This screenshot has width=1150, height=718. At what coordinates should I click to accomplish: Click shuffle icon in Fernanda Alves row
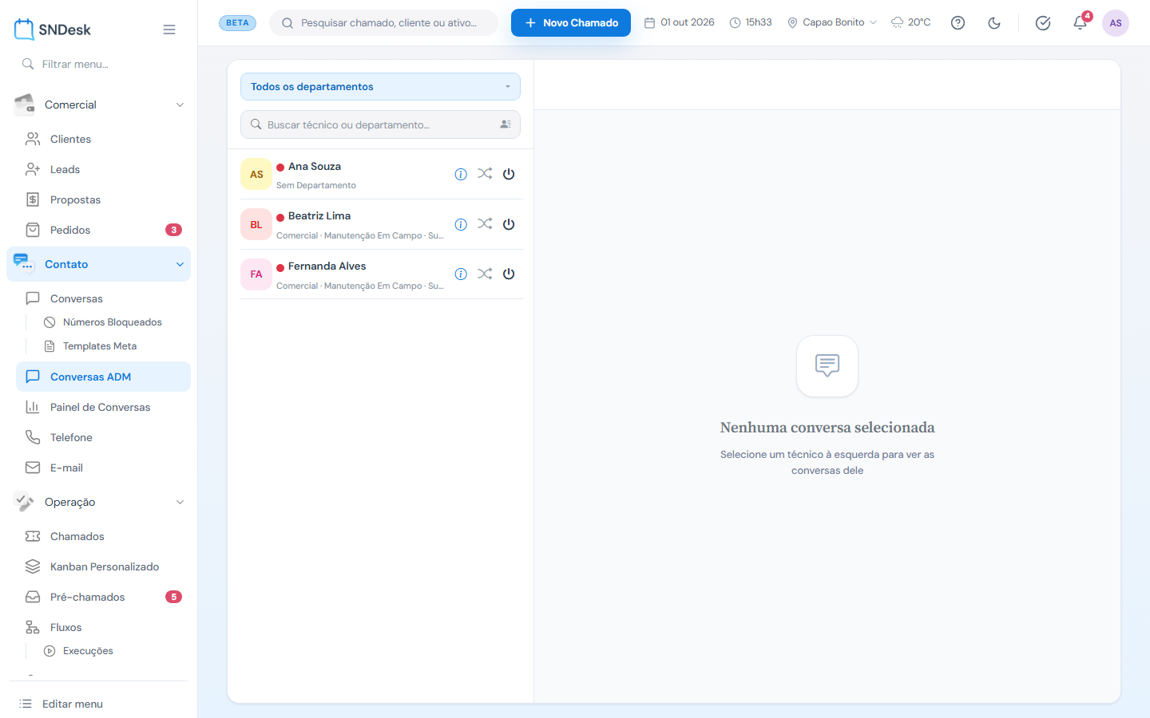(x=485, y=274)
